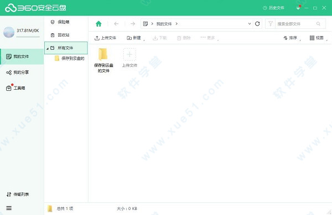Click the notification tray icon with red dot

pyautogui.click(x=298, y=8)
